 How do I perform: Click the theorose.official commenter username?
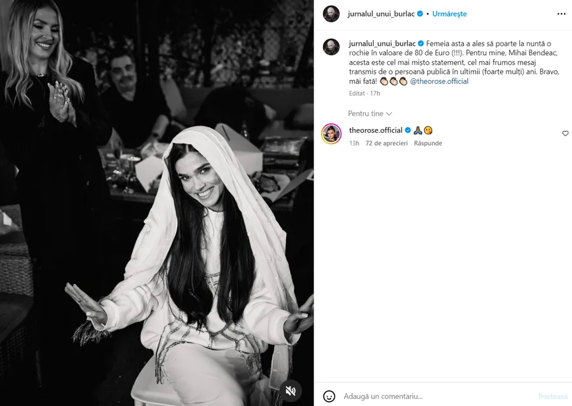(x=376, y=130)
